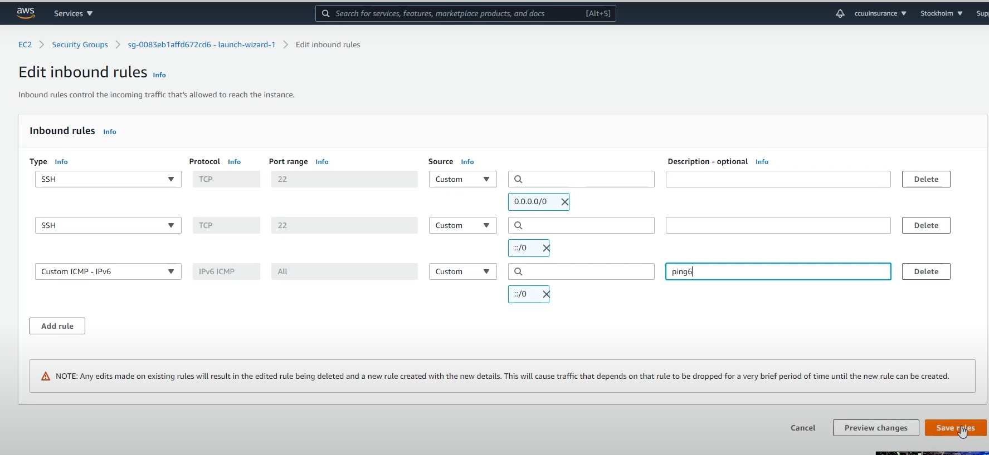This screenshot has height=455, width=989.
Task: Go to Security Groups breadcrumb
Action: (80, 44)
